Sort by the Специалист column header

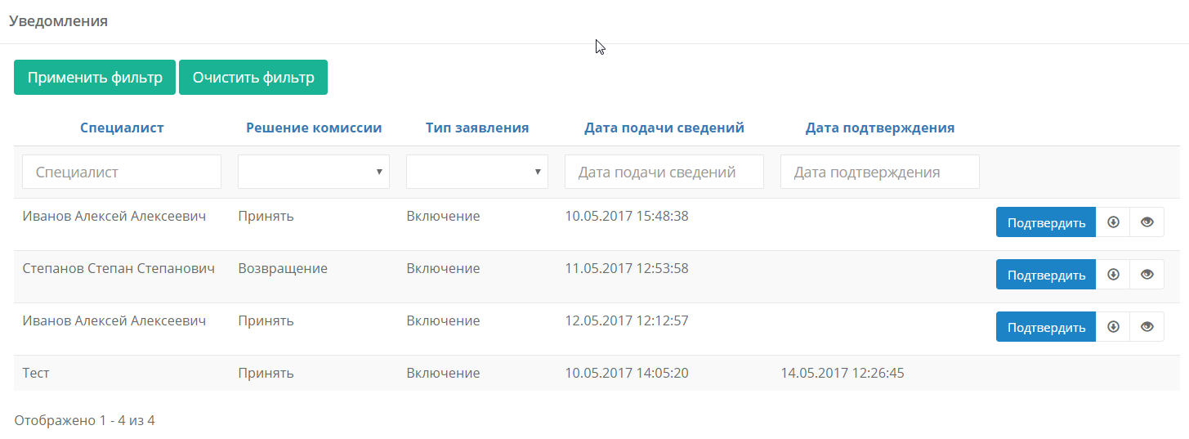(x=122, y=128)
